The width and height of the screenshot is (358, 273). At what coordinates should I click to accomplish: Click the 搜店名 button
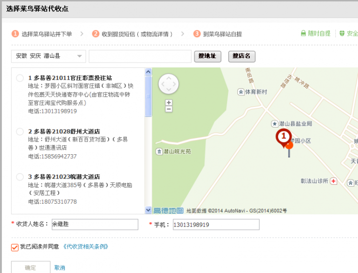click(x=242, y=56)
